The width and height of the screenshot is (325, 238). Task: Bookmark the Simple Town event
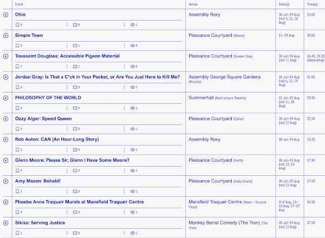18,45
